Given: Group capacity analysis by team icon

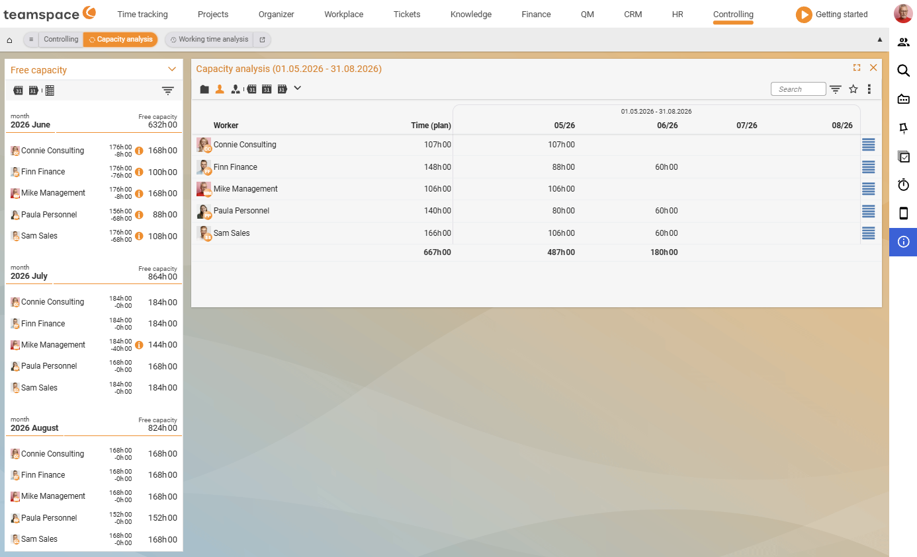Looking at the screenshot, I should (235, 89).
